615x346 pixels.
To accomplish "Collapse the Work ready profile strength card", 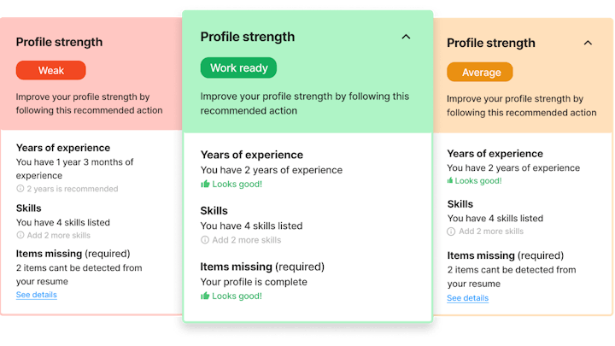I will pos(406,37).
